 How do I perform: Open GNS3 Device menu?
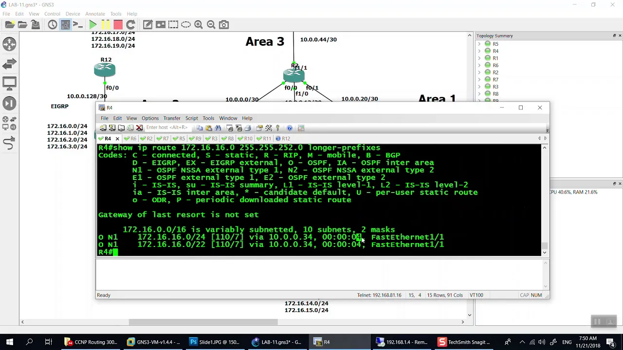tap(73, 14)
